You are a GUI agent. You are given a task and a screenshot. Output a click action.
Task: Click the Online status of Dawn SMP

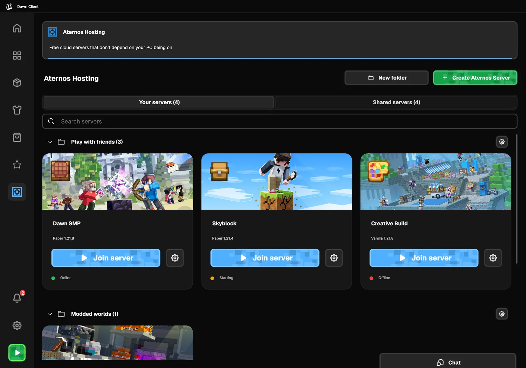(66, 278)
